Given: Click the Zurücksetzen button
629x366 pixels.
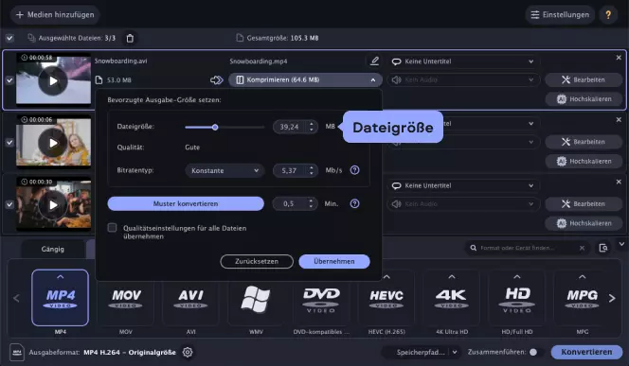Looking at the screenshot, I should 257,261.
